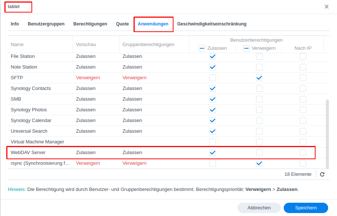Go to the Quote tab

coord(122,24)
